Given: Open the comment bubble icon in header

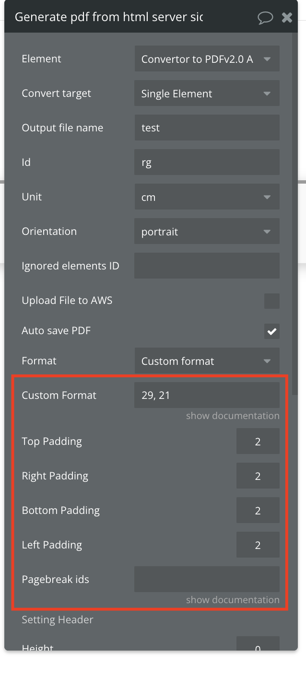Looking at the screenshot, I should point(265,18).
